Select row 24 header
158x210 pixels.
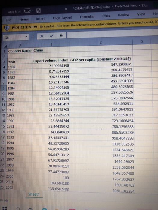pyautogui.click(x=2, y=176)
